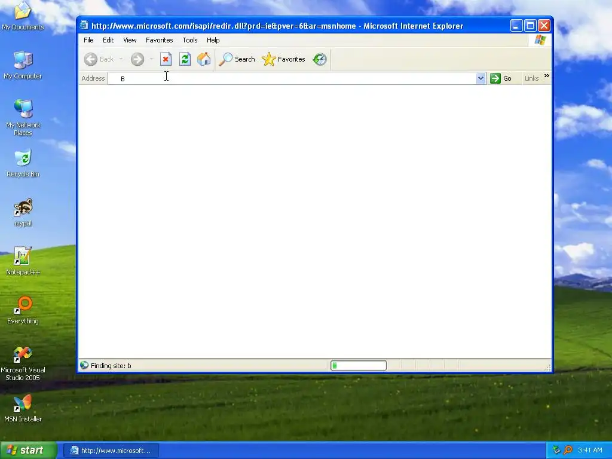This screenshot has width=612, height=459.
Task: Open the Favorites menu in menu bar
Action: (159, 40)
